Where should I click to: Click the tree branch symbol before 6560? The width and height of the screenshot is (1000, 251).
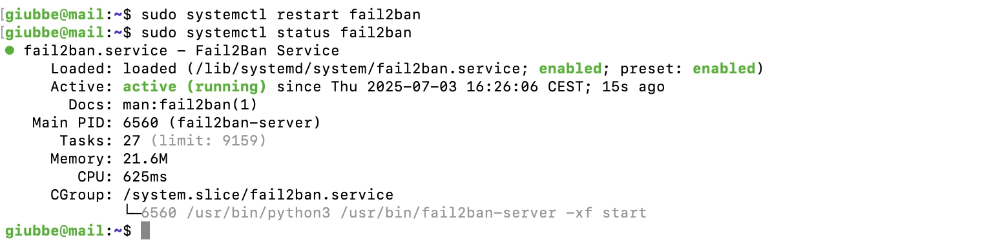coord(132,212)
